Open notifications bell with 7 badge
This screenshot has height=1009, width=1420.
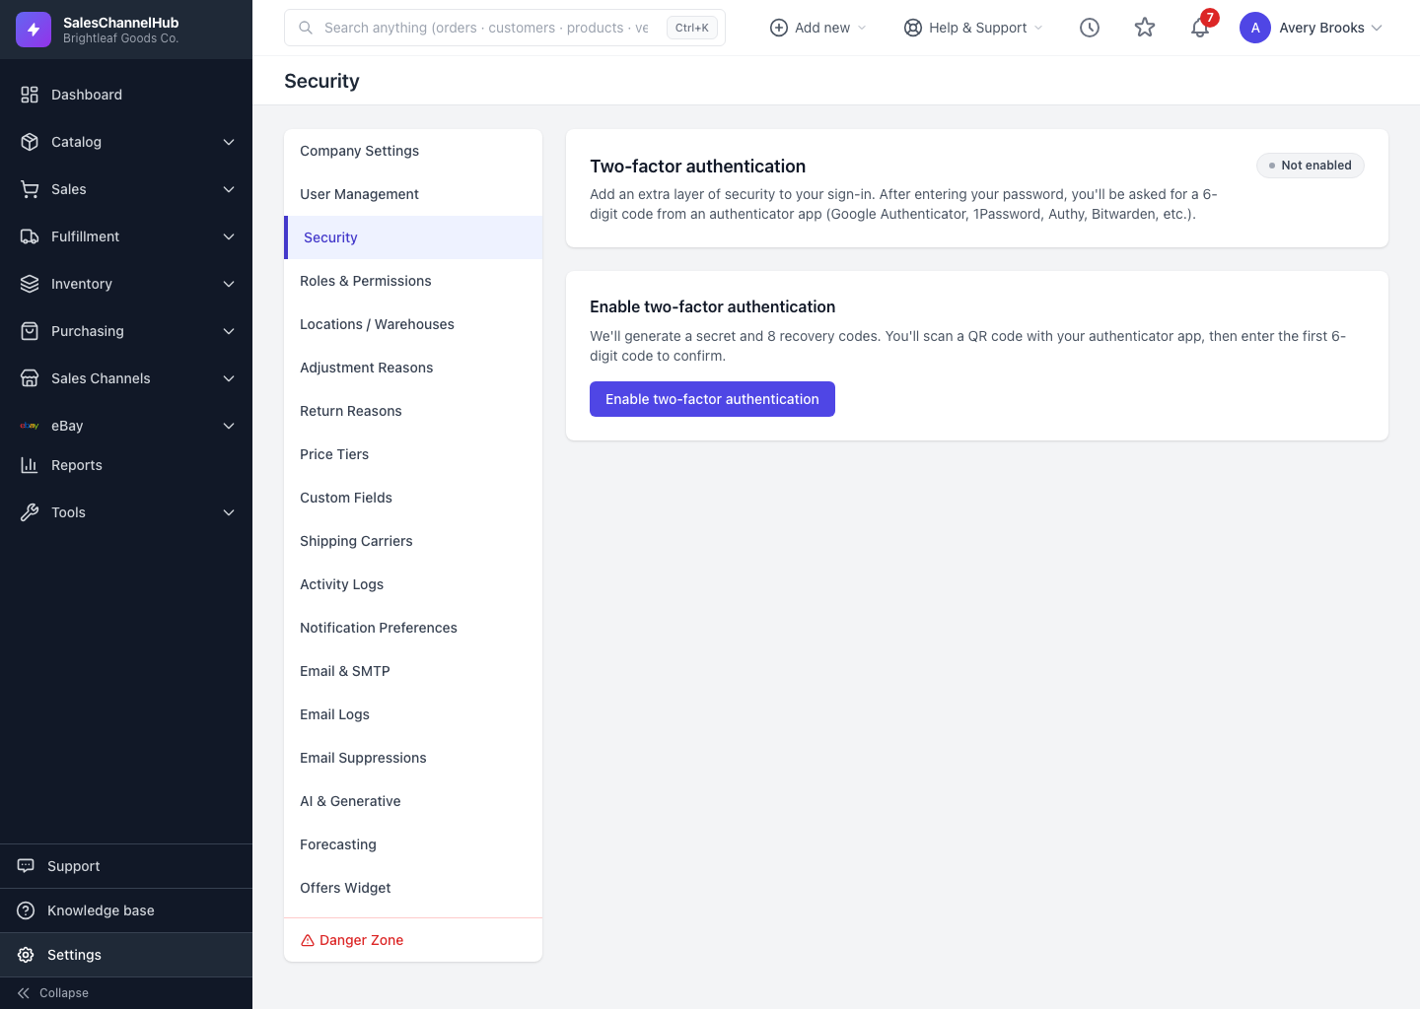point(1201,27)
